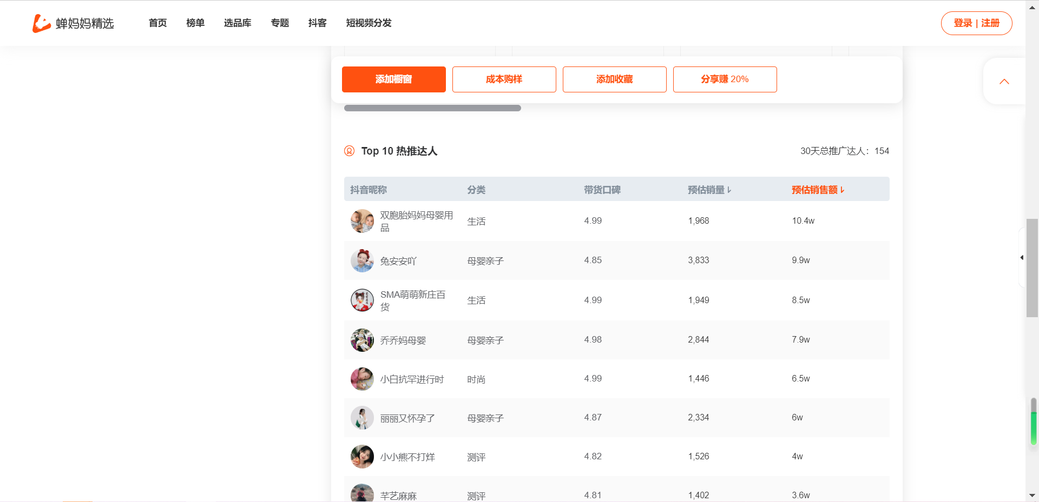Open the 首页 menu item

(158, 23)
